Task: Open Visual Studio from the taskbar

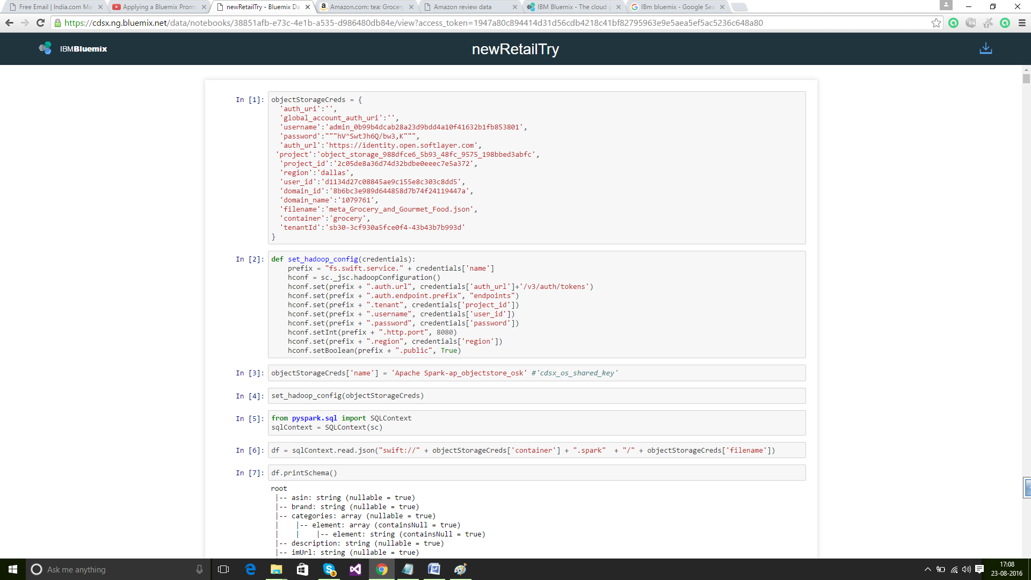Action: pyautogui.click(x=355, y=569)
